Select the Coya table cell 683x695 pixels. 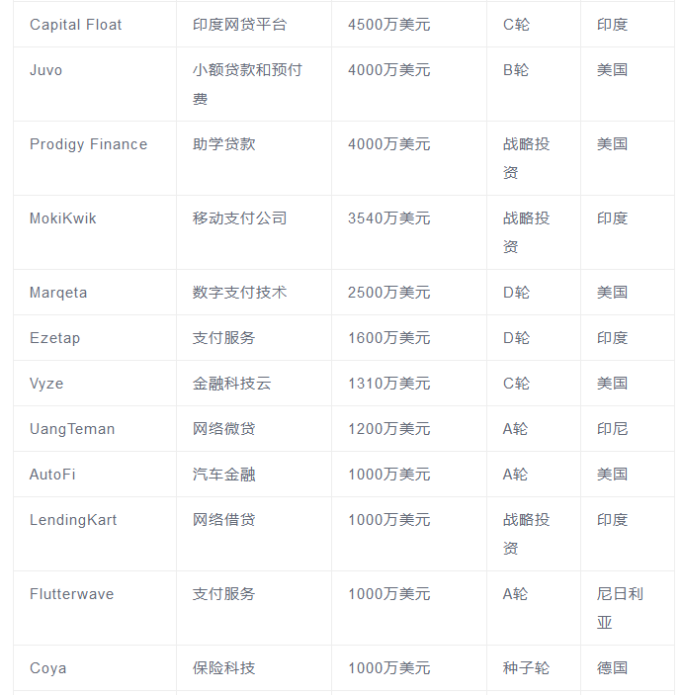pyautogui.click(x=48, y=668)
